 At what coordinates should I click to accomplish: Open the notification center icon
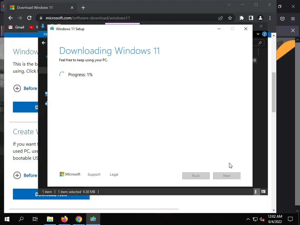[290, 219]
